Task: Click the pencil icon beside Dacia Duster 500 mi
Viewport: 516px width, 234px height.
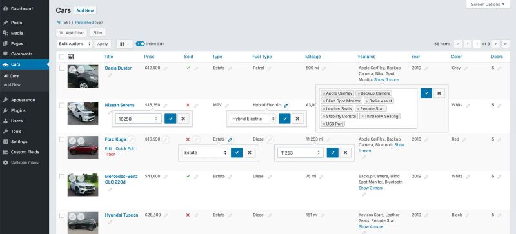Action: [324, 68]
